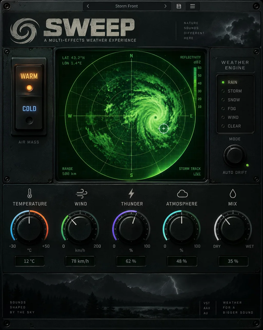The height and width of the screenshot is (330, 263).
Task: Toggle the AUTO DRIFT indicator light
Action: point(248,165)
